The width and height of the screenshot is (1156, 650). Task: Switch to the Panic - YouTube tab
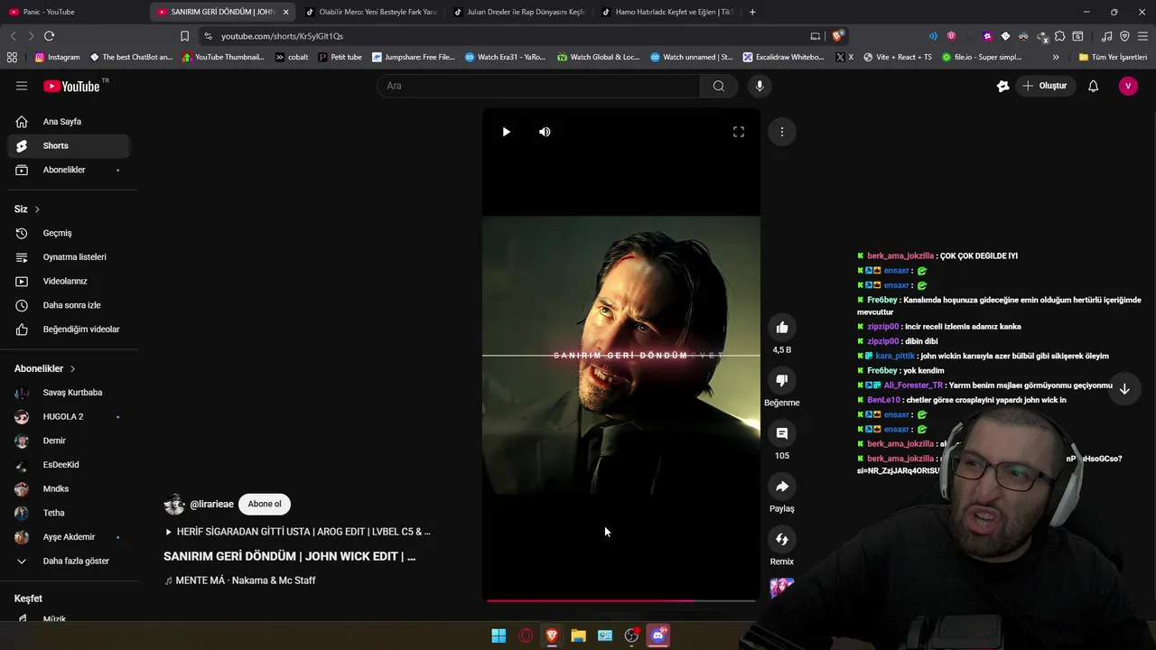74,12
